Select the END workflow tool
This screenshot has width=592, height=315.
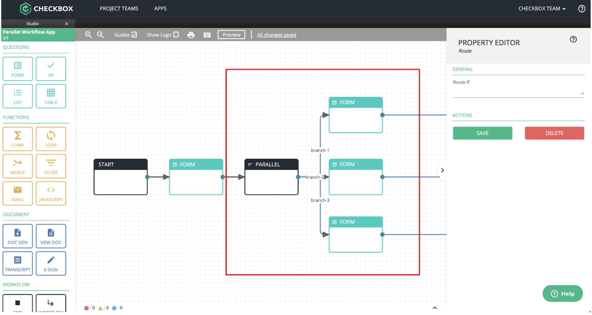click(x=17, y=303)
